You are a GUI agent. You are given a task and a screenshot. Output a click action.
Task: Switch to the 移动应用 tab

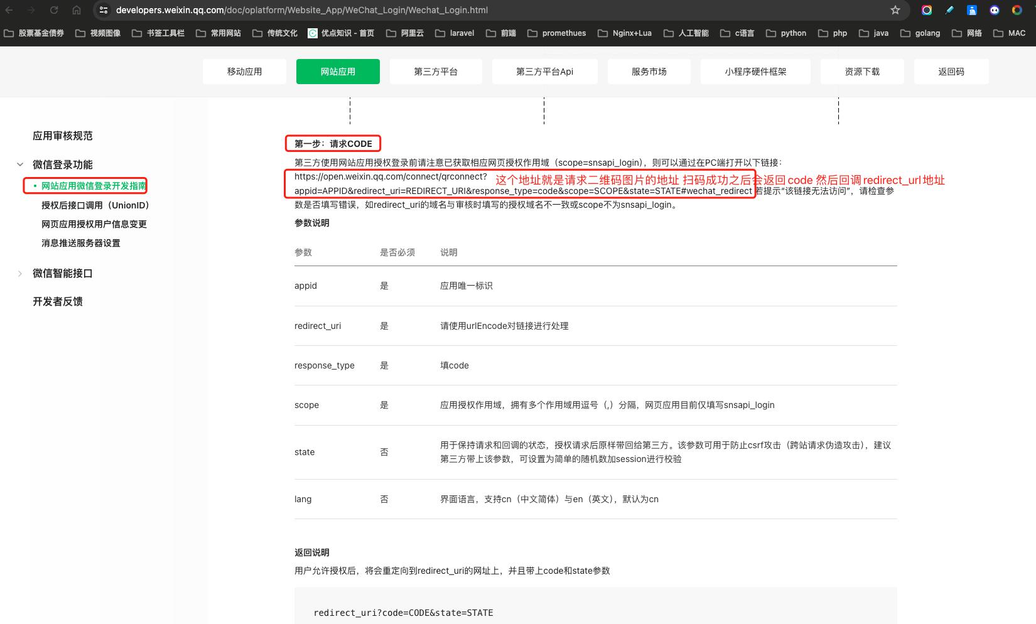click(x=244, y=72)
